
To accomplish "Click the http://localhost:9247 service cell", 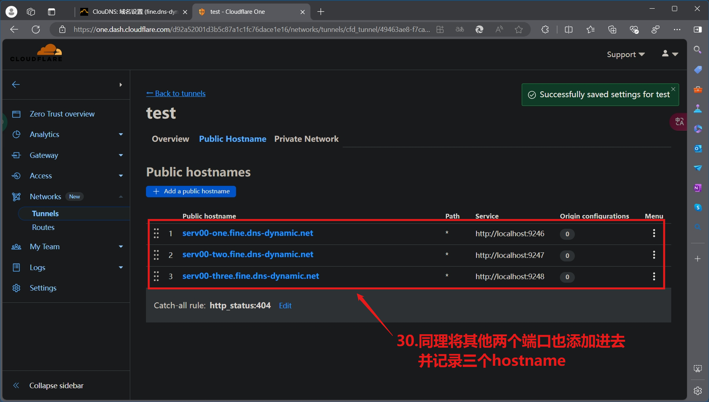I will pos(510,255).
